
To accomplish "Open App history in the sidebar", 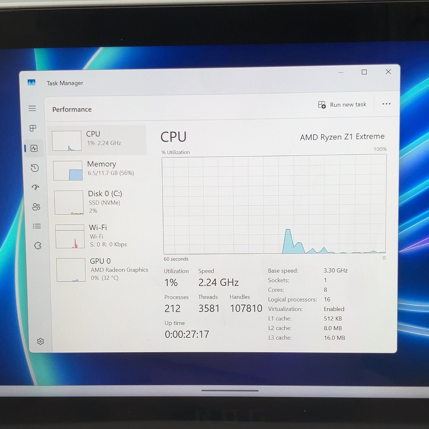I will [35, 168].
